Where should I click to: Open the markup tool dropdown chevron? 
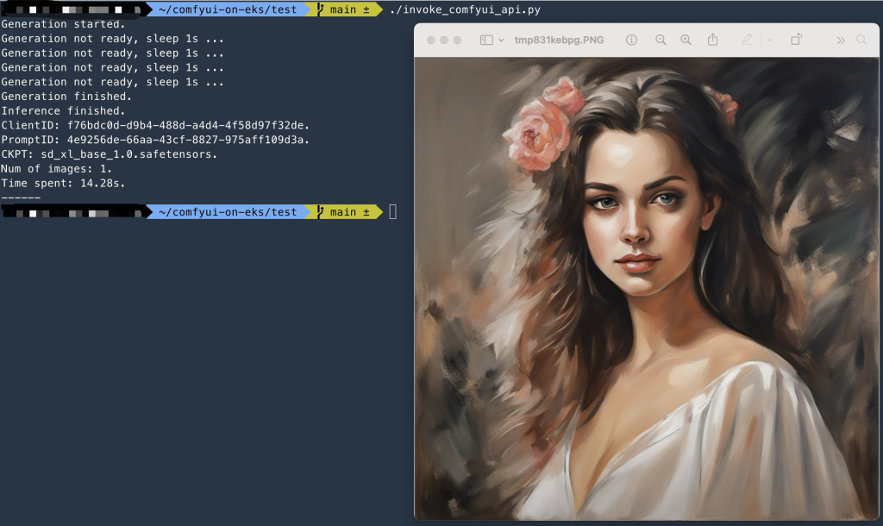click(770, 39)
